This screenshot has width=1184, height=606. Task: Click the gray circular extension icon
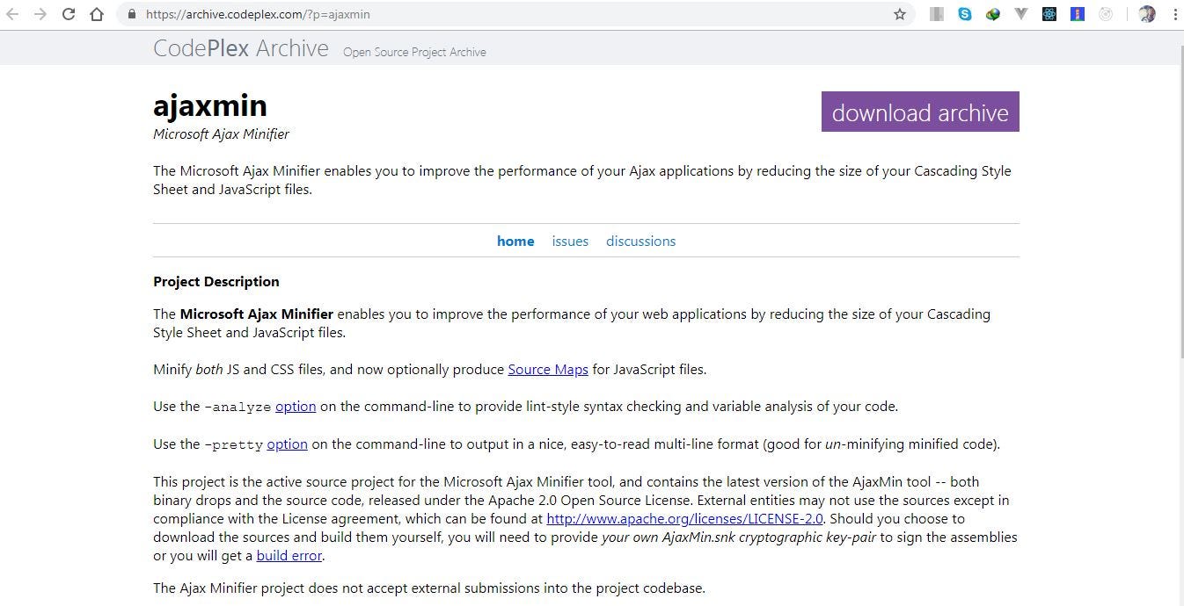(x=1107, y=14)
